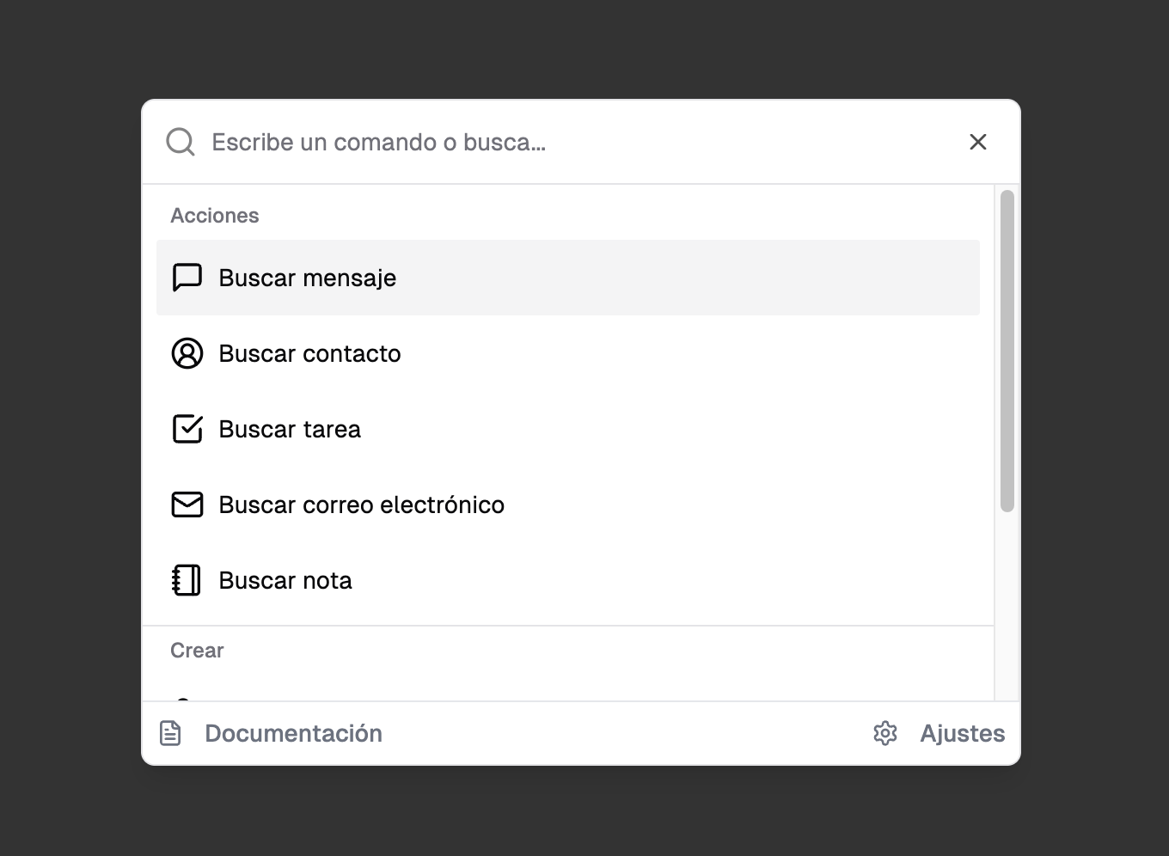This screenshot has width=1169, height=856.
Task: Click the speech bubble icon for Buscar mensaje
Action: (x=187, y=278)
